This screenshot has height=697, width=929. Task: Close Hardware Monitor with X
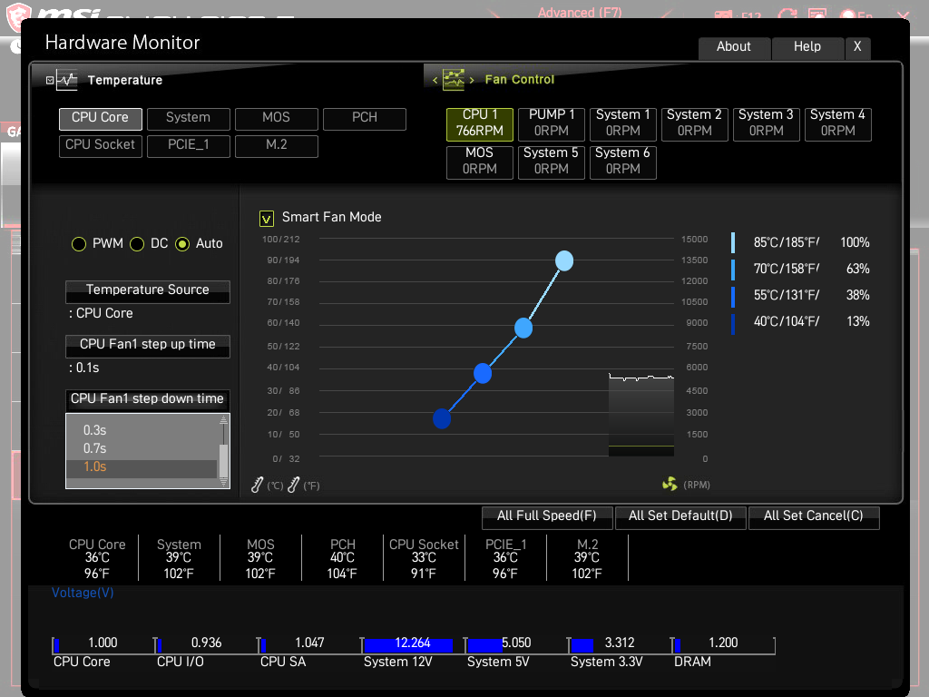tap(857, 47)
